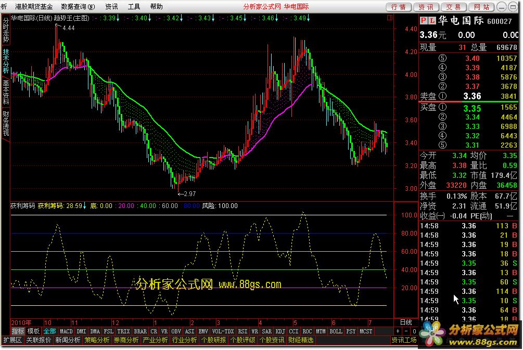The image size is (523, 350).
Task: Open the 扩展区 tab
Action: click(12, 340)
